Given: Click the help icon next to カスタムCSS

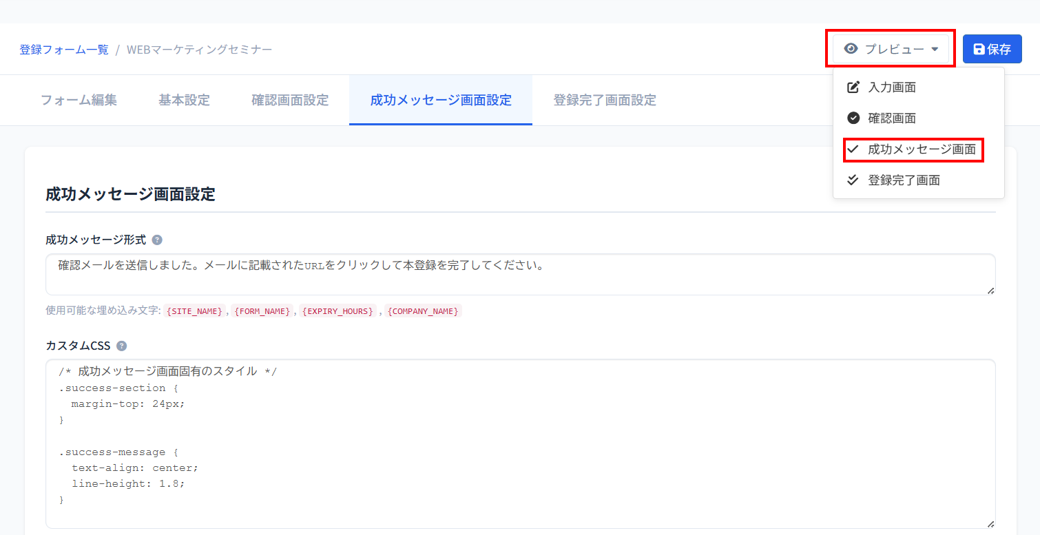Looking at the screenshot, I should tap(122, 346).
